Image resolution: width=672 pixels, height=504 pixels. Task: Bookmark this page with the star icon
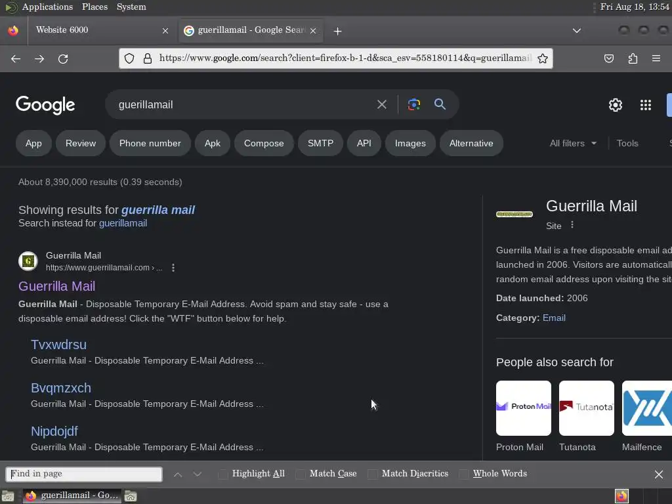tap(543, 58)
